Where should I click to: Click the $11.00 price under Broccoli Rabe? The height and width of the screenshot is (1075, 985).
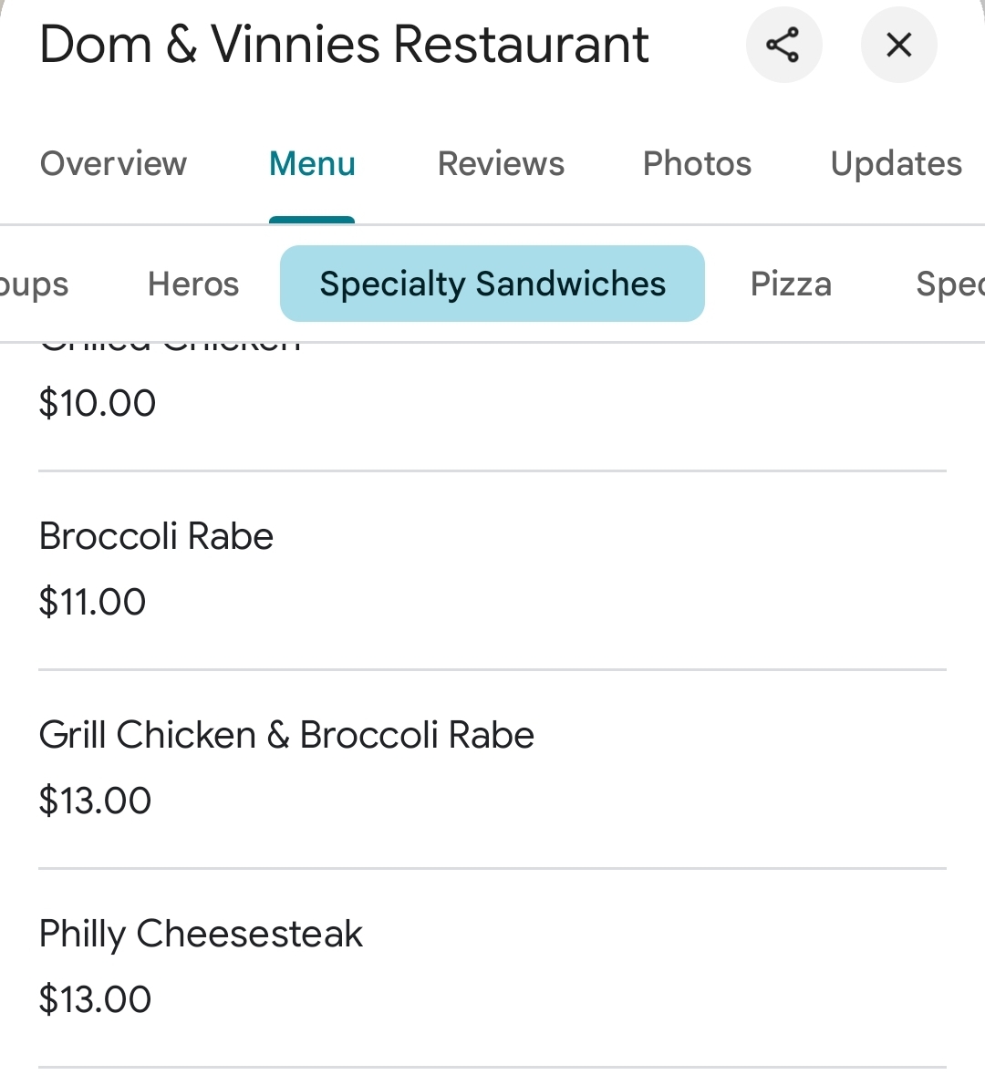[92, 602]
